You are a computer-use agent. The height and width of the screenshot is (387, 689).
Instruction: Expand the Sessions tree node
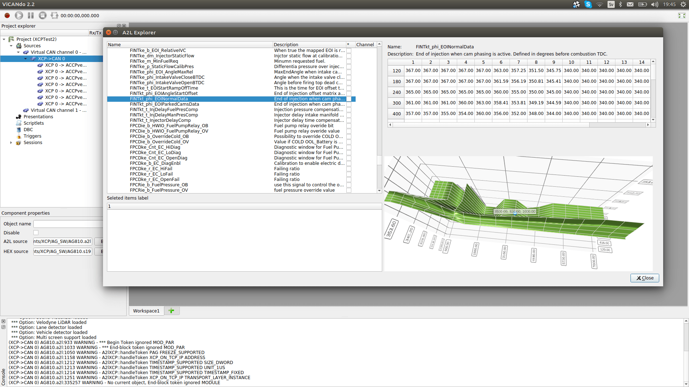pos(11,143)
